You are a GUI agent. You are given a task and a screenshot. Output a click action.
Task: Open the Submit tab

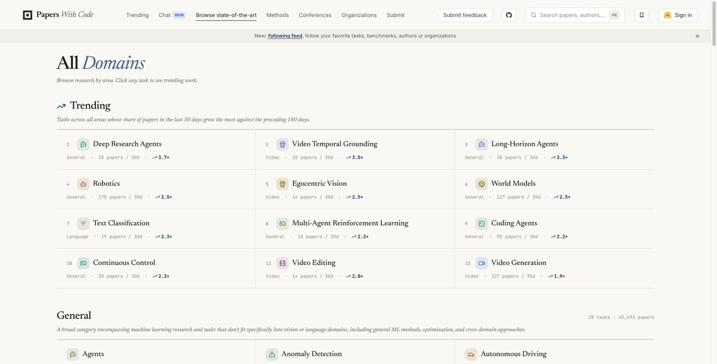pyautogui.click(x=396, y=15)
